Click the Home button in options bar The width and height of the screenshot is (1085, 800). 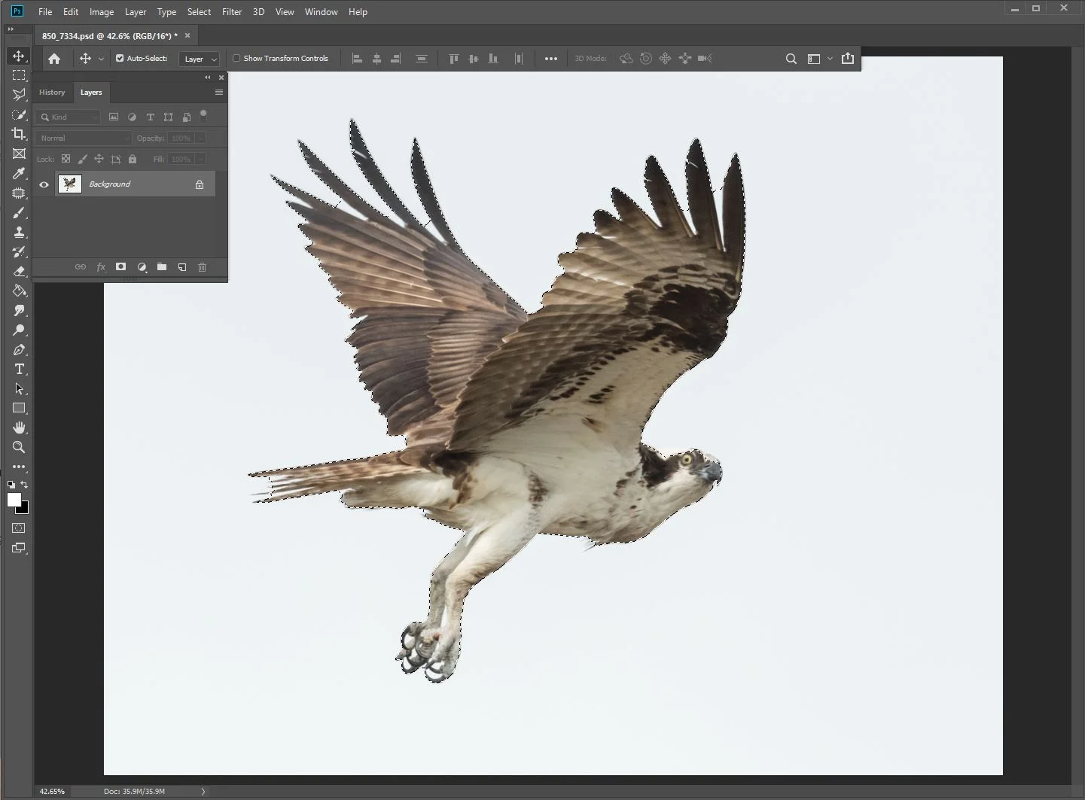pos(54,59)
